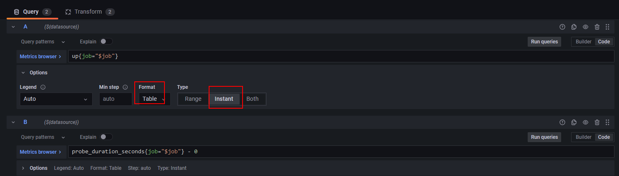Viewport: 619px width, 176px height.
Task: Click Min step input field
Action: (115, 99)
